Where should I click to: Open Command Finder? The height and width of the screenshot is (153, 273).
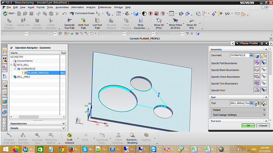(82, 13)
